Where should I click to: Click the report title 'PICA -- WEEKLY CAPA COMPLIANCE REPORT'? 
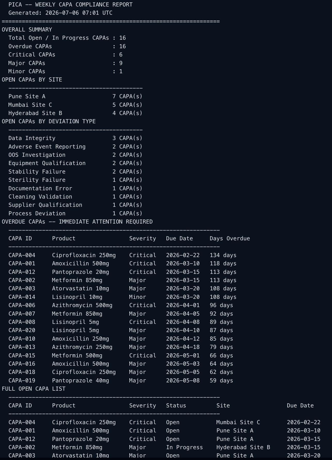click(x=70, y=5)
